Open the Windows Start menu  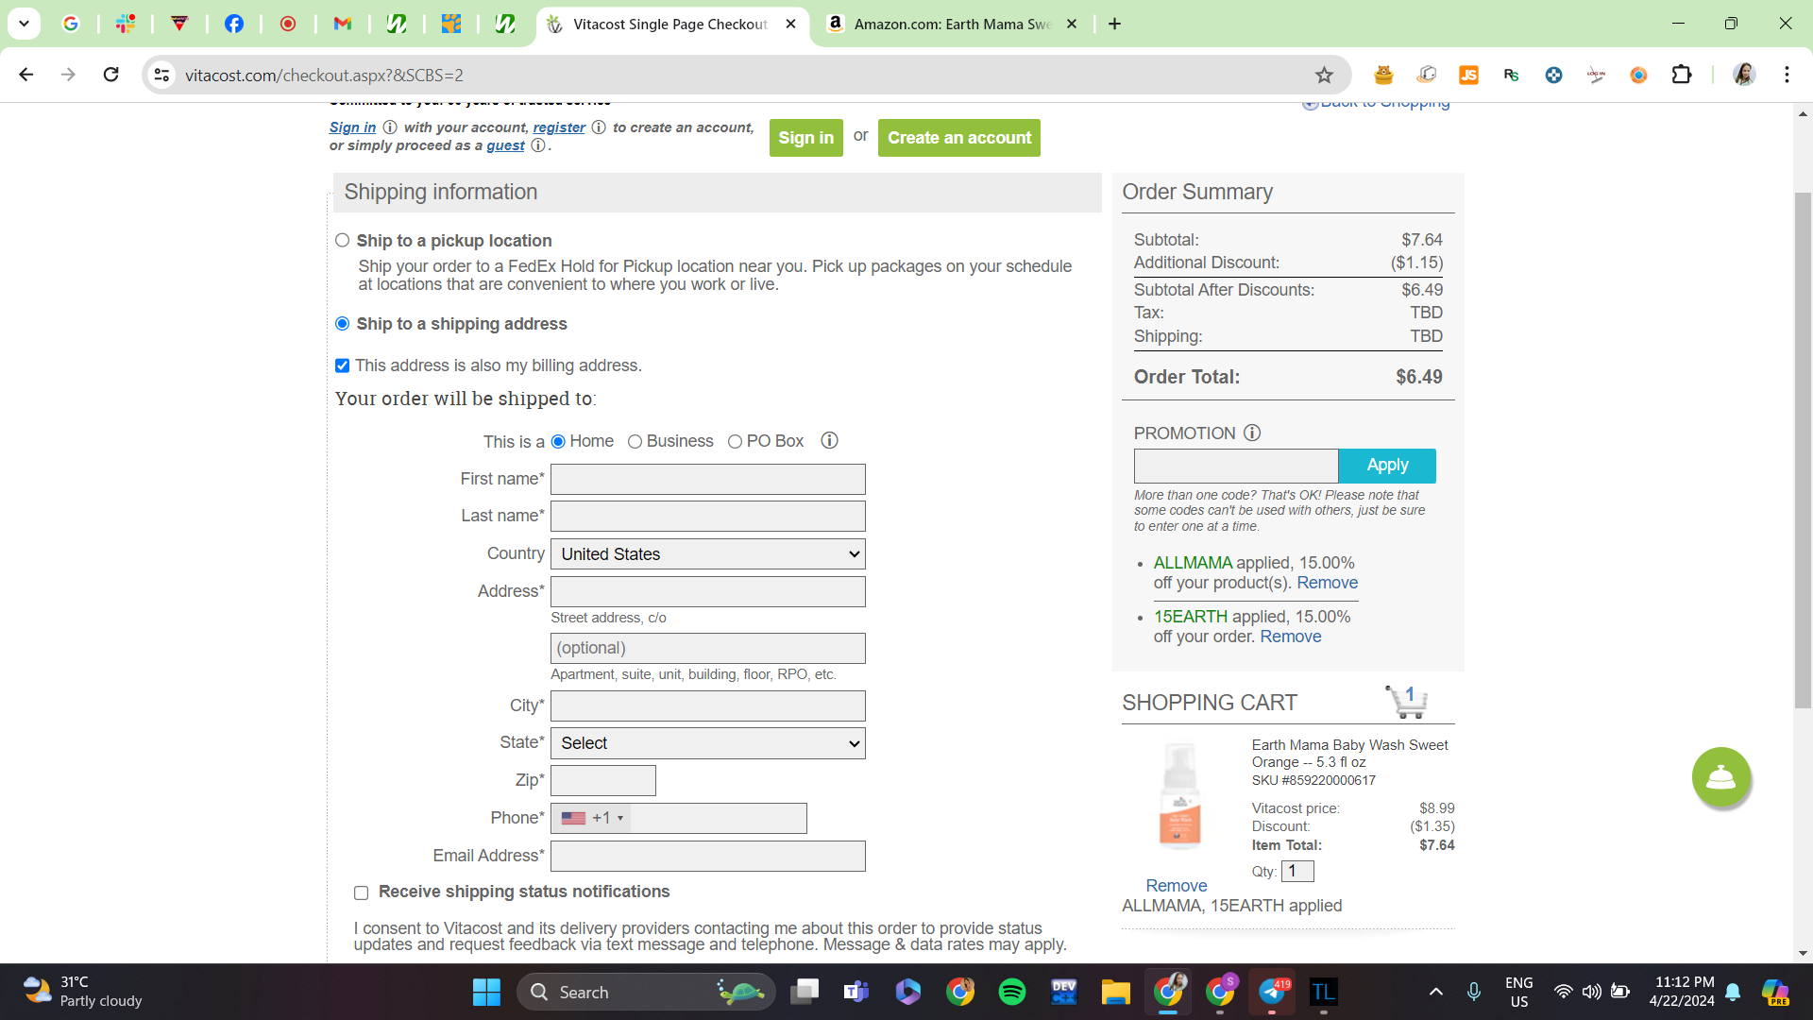[486, 993]
